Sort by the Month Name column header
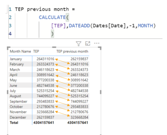167x135 pixels. coord(20,51)
